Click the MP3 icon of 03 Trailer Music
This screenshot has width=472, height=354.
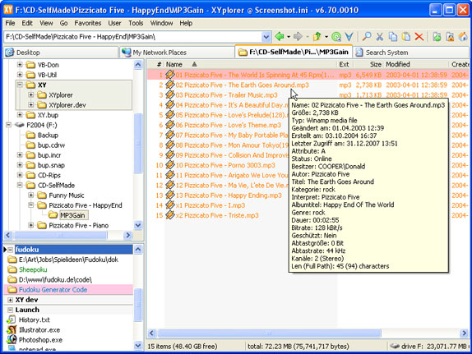click(x=170, y=95)
